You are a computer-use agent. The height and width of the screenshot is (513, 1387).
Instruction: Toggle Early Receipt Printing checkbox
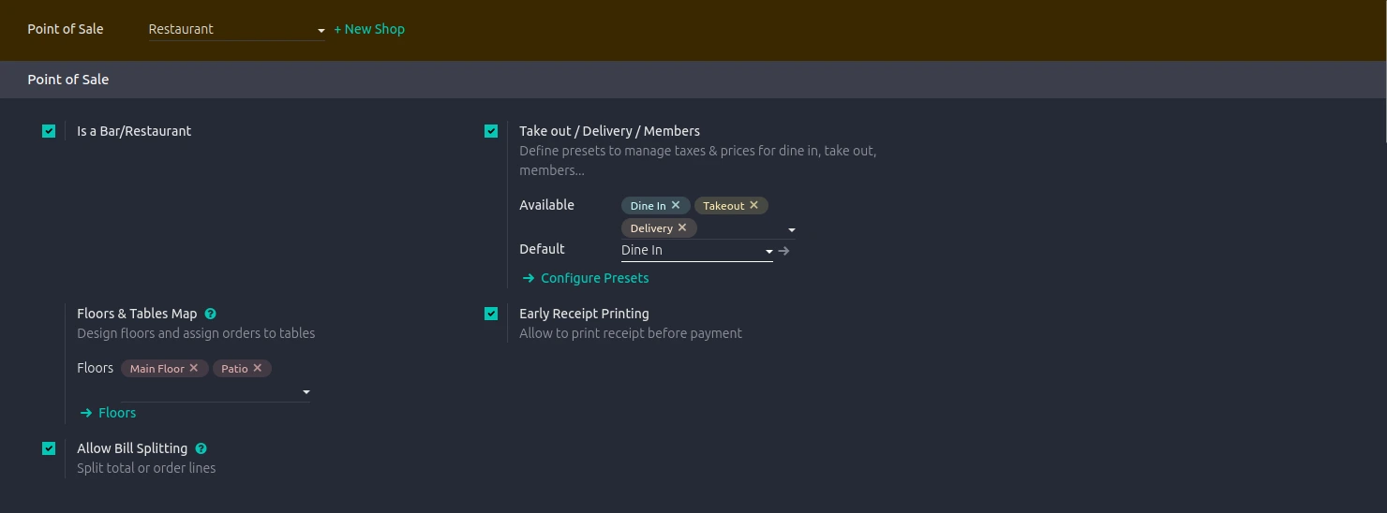pyautogui.click(x=491, y=314)
